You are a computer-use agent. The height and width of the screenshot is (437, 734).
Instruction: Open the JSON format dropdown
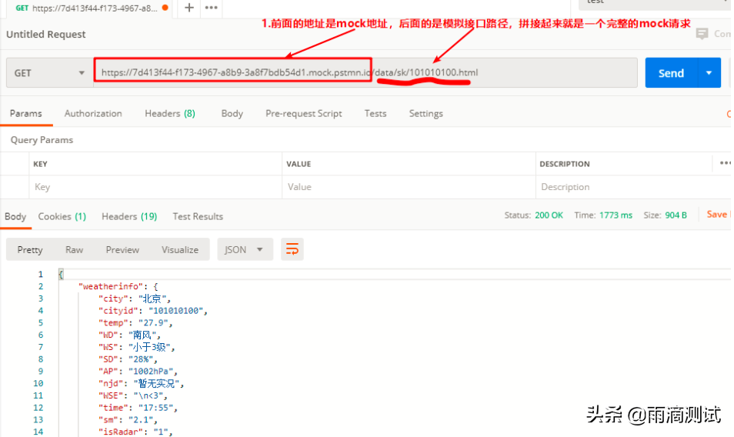[244, 249]
